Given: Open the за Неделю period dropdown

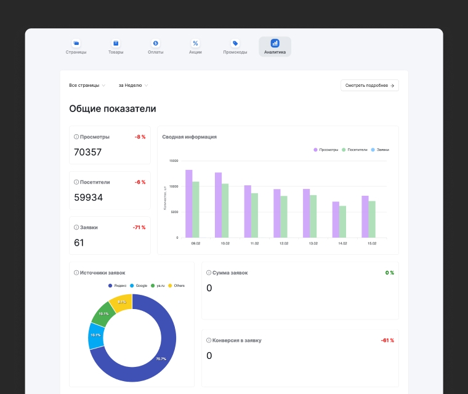Looking at the screenshot, I should click(133, 86).
